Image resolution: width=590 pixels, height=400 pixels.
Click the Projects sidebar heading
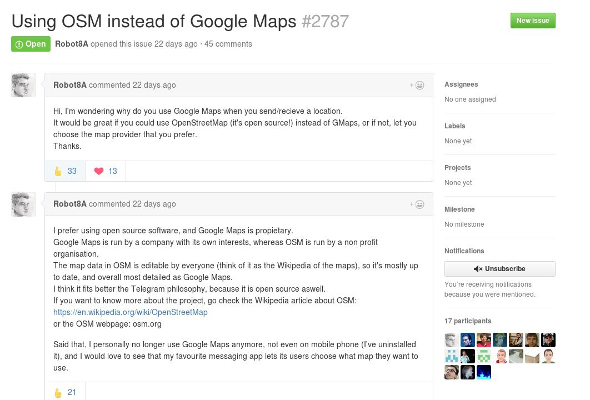(457, 168)
